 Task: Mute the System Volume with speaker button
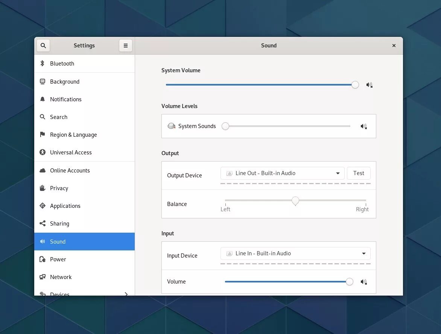[x=369, y=85]
